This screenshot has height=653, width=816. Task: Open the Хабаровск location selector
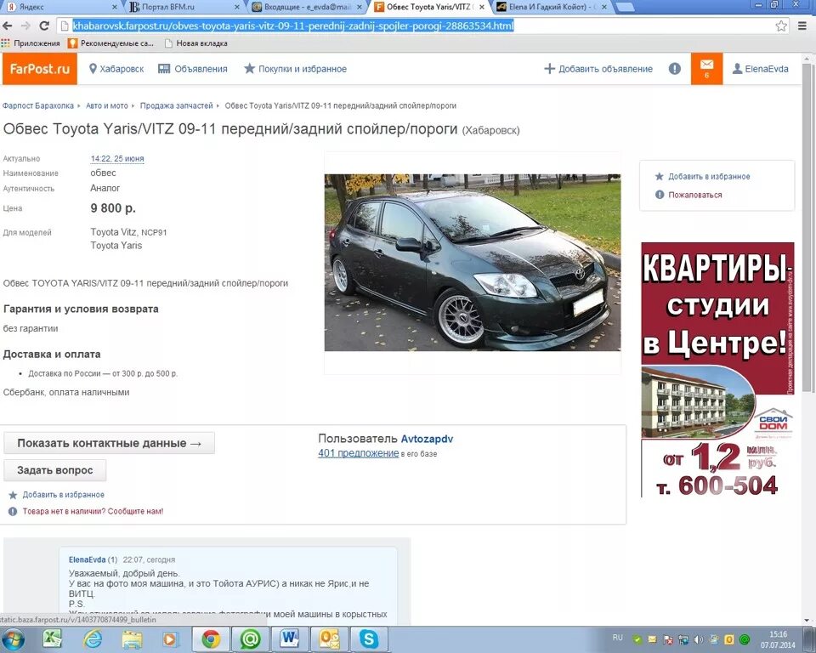[x=116, y=69]
